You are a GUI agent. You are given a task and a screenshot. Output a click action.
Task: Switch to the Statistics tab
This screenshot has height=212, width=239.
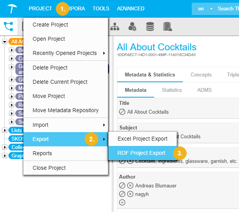[x=172, y=90]
